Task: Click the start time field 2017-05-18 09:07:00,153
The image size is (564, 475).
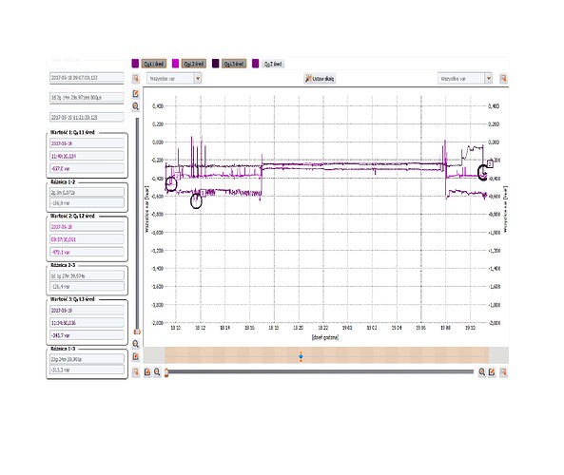Action: (87, 77)
